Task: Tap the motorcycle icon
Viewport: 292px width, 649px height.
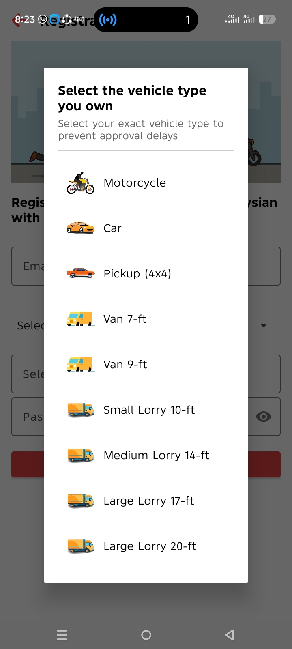Action: 80,183
